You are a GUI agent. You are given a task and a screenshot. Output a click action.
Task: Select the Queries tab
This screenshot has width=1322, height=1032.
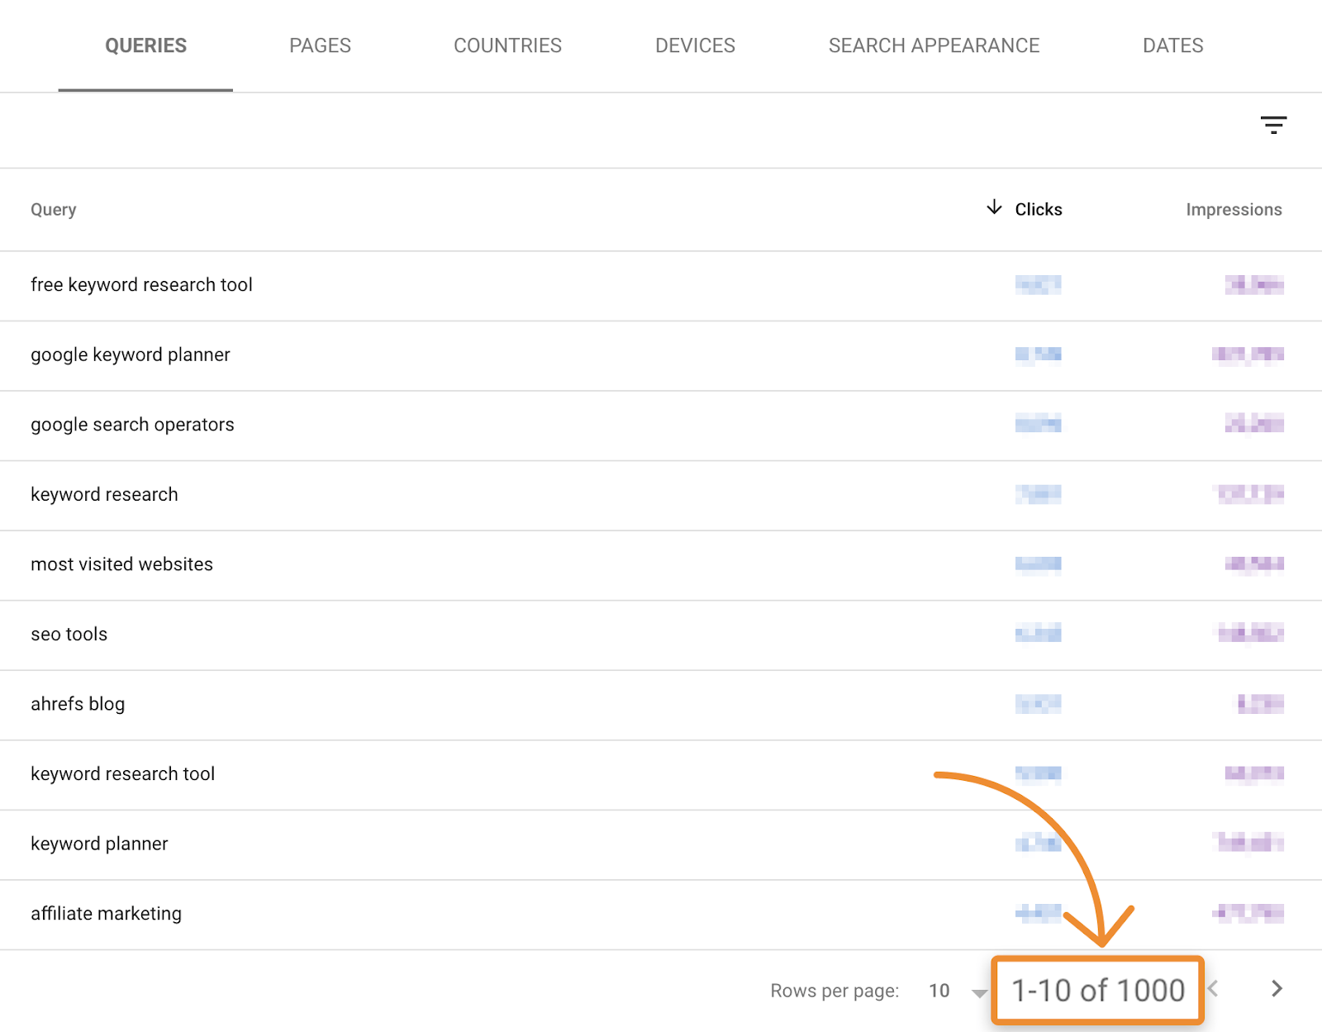point(145,45)
